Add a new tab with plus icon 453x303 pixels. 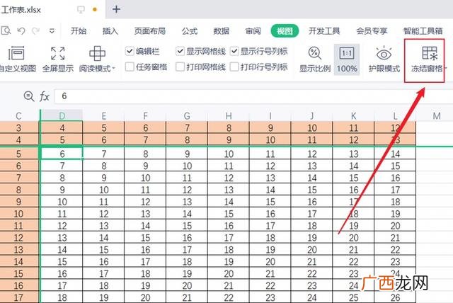pos(116,9)
